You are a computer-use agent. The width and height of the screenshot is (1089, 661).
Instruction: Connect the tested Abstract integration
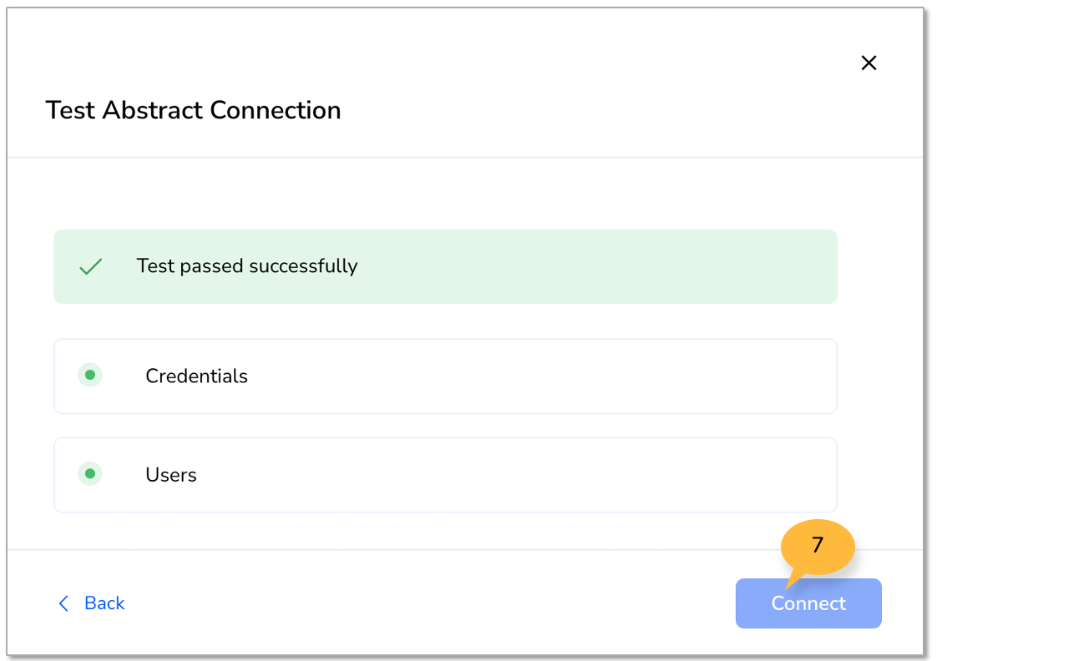(808, 603)
